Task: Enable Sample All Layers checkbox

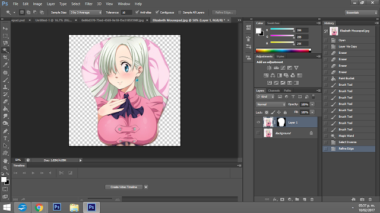Action: pyautogui.click(x=179, y=12)
